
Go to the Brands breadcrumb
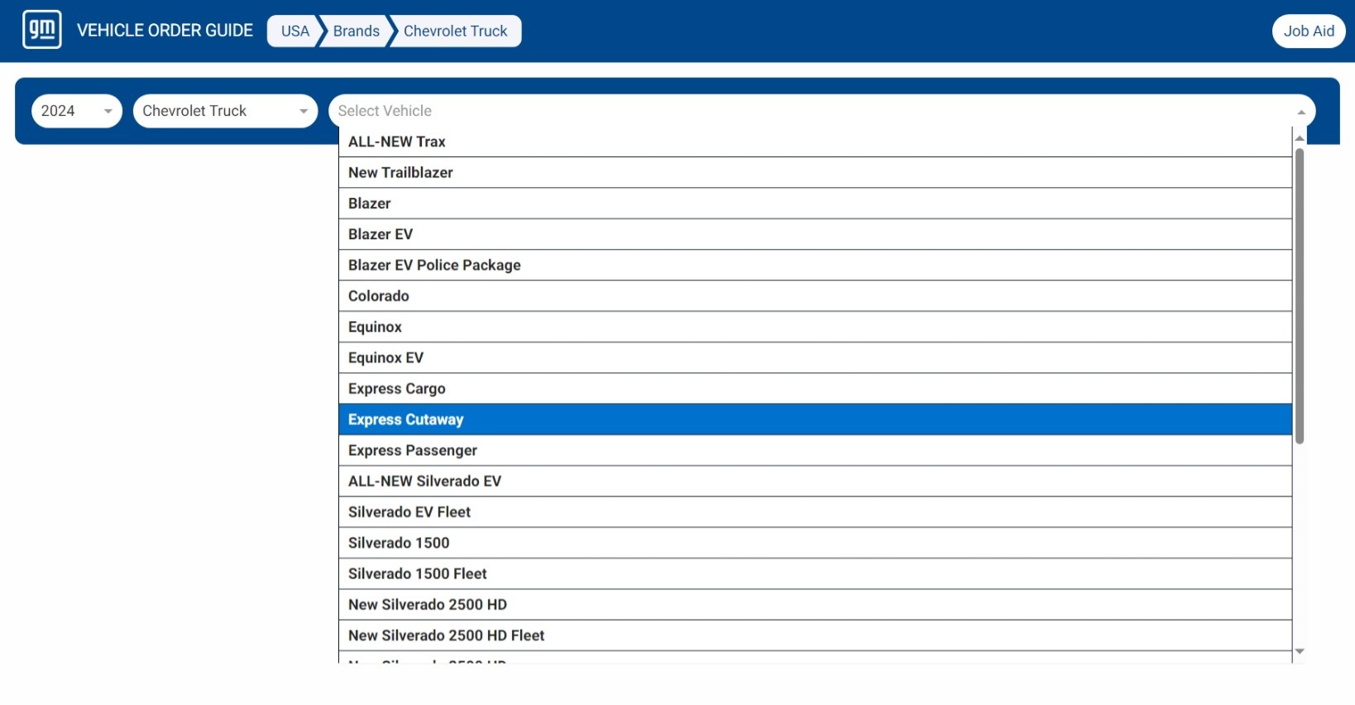(356, 31)
